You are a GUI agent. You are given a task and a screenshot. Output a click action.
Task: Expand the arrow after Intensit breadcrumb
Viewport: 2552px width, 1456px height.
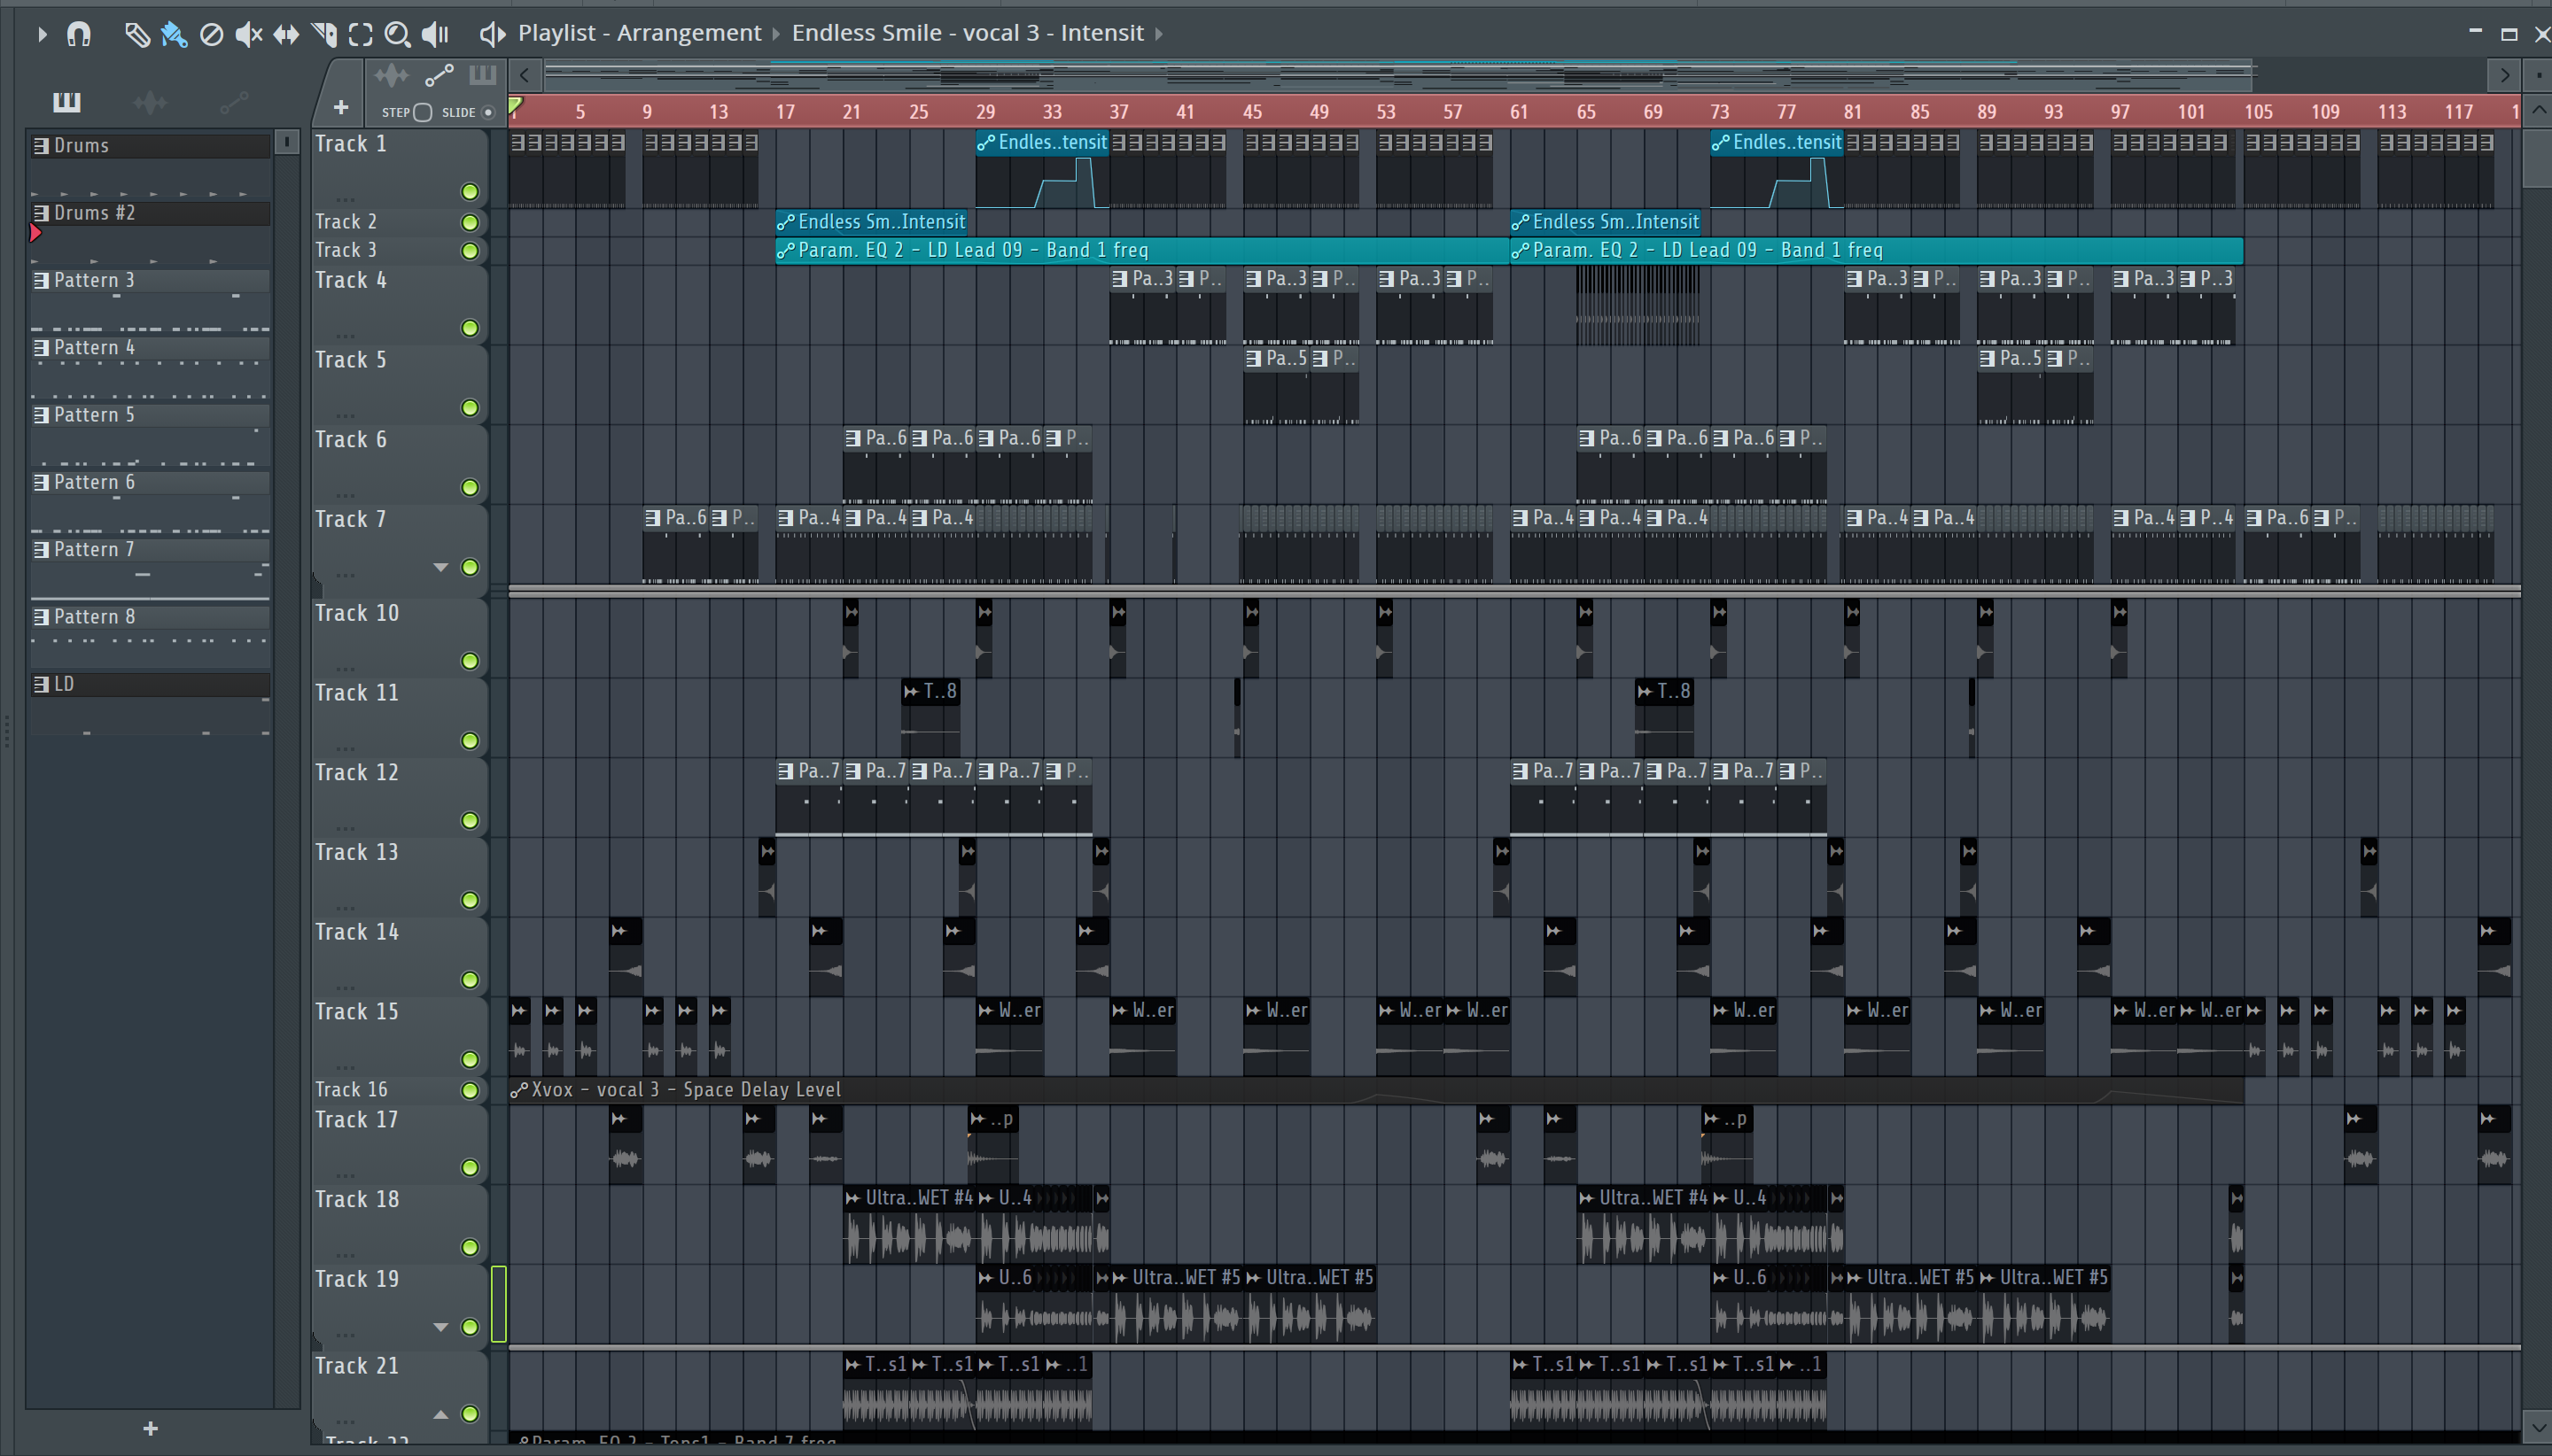coord(1159,34)
